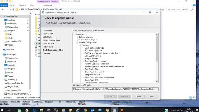Open taskbar search magnifier

click(x=9, y=110)
